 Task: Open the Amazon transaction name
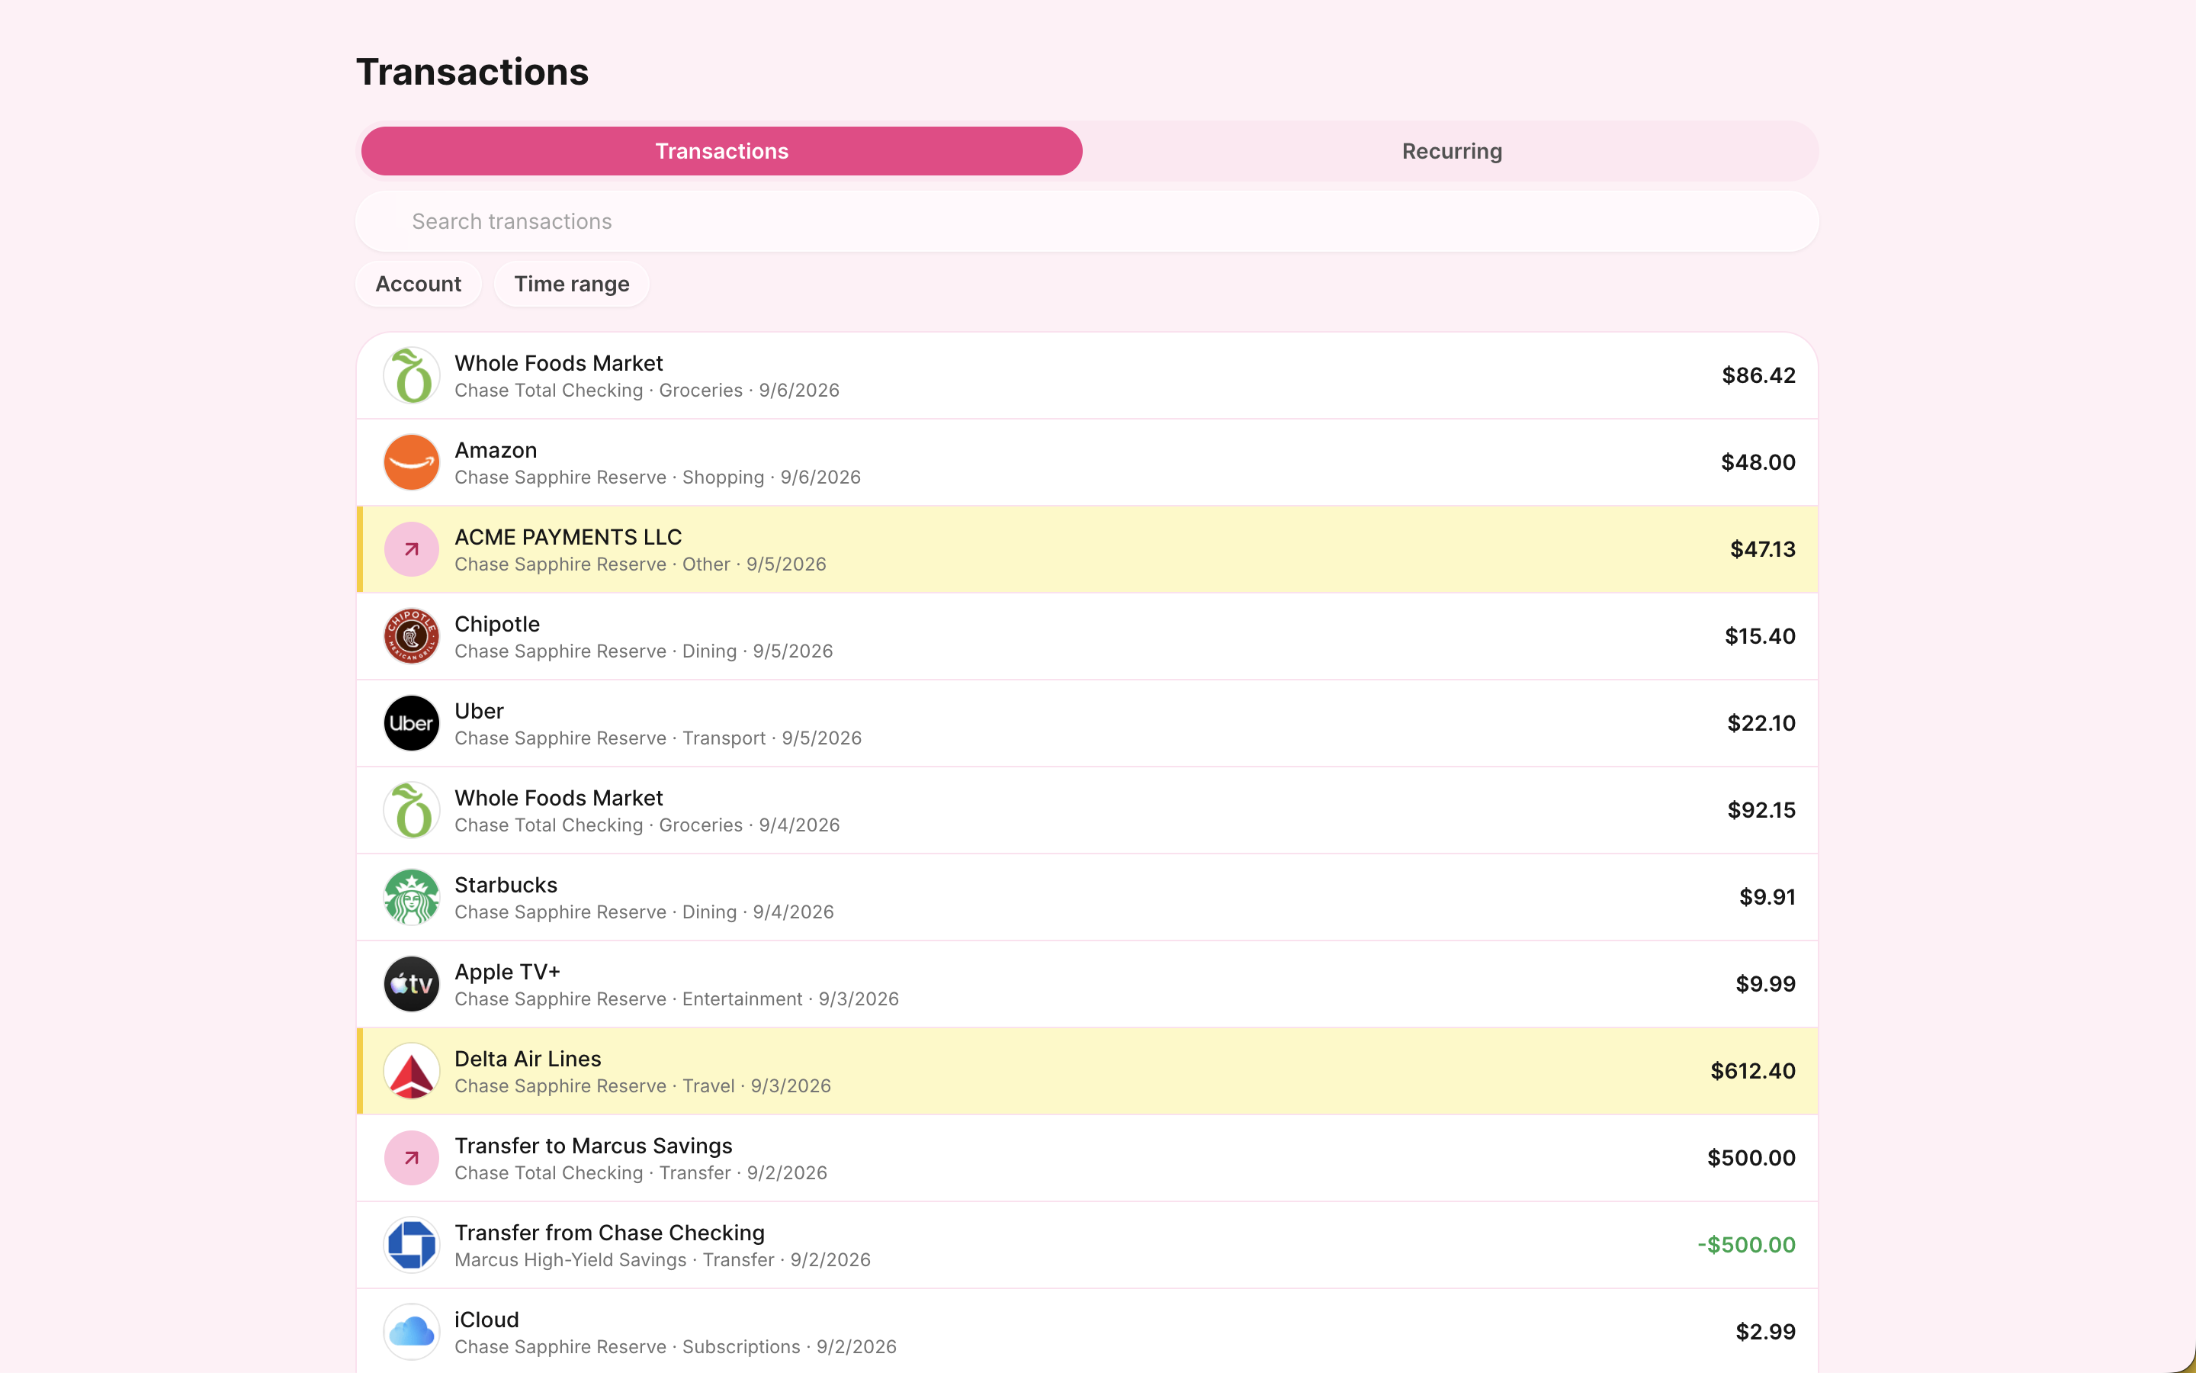496,450
